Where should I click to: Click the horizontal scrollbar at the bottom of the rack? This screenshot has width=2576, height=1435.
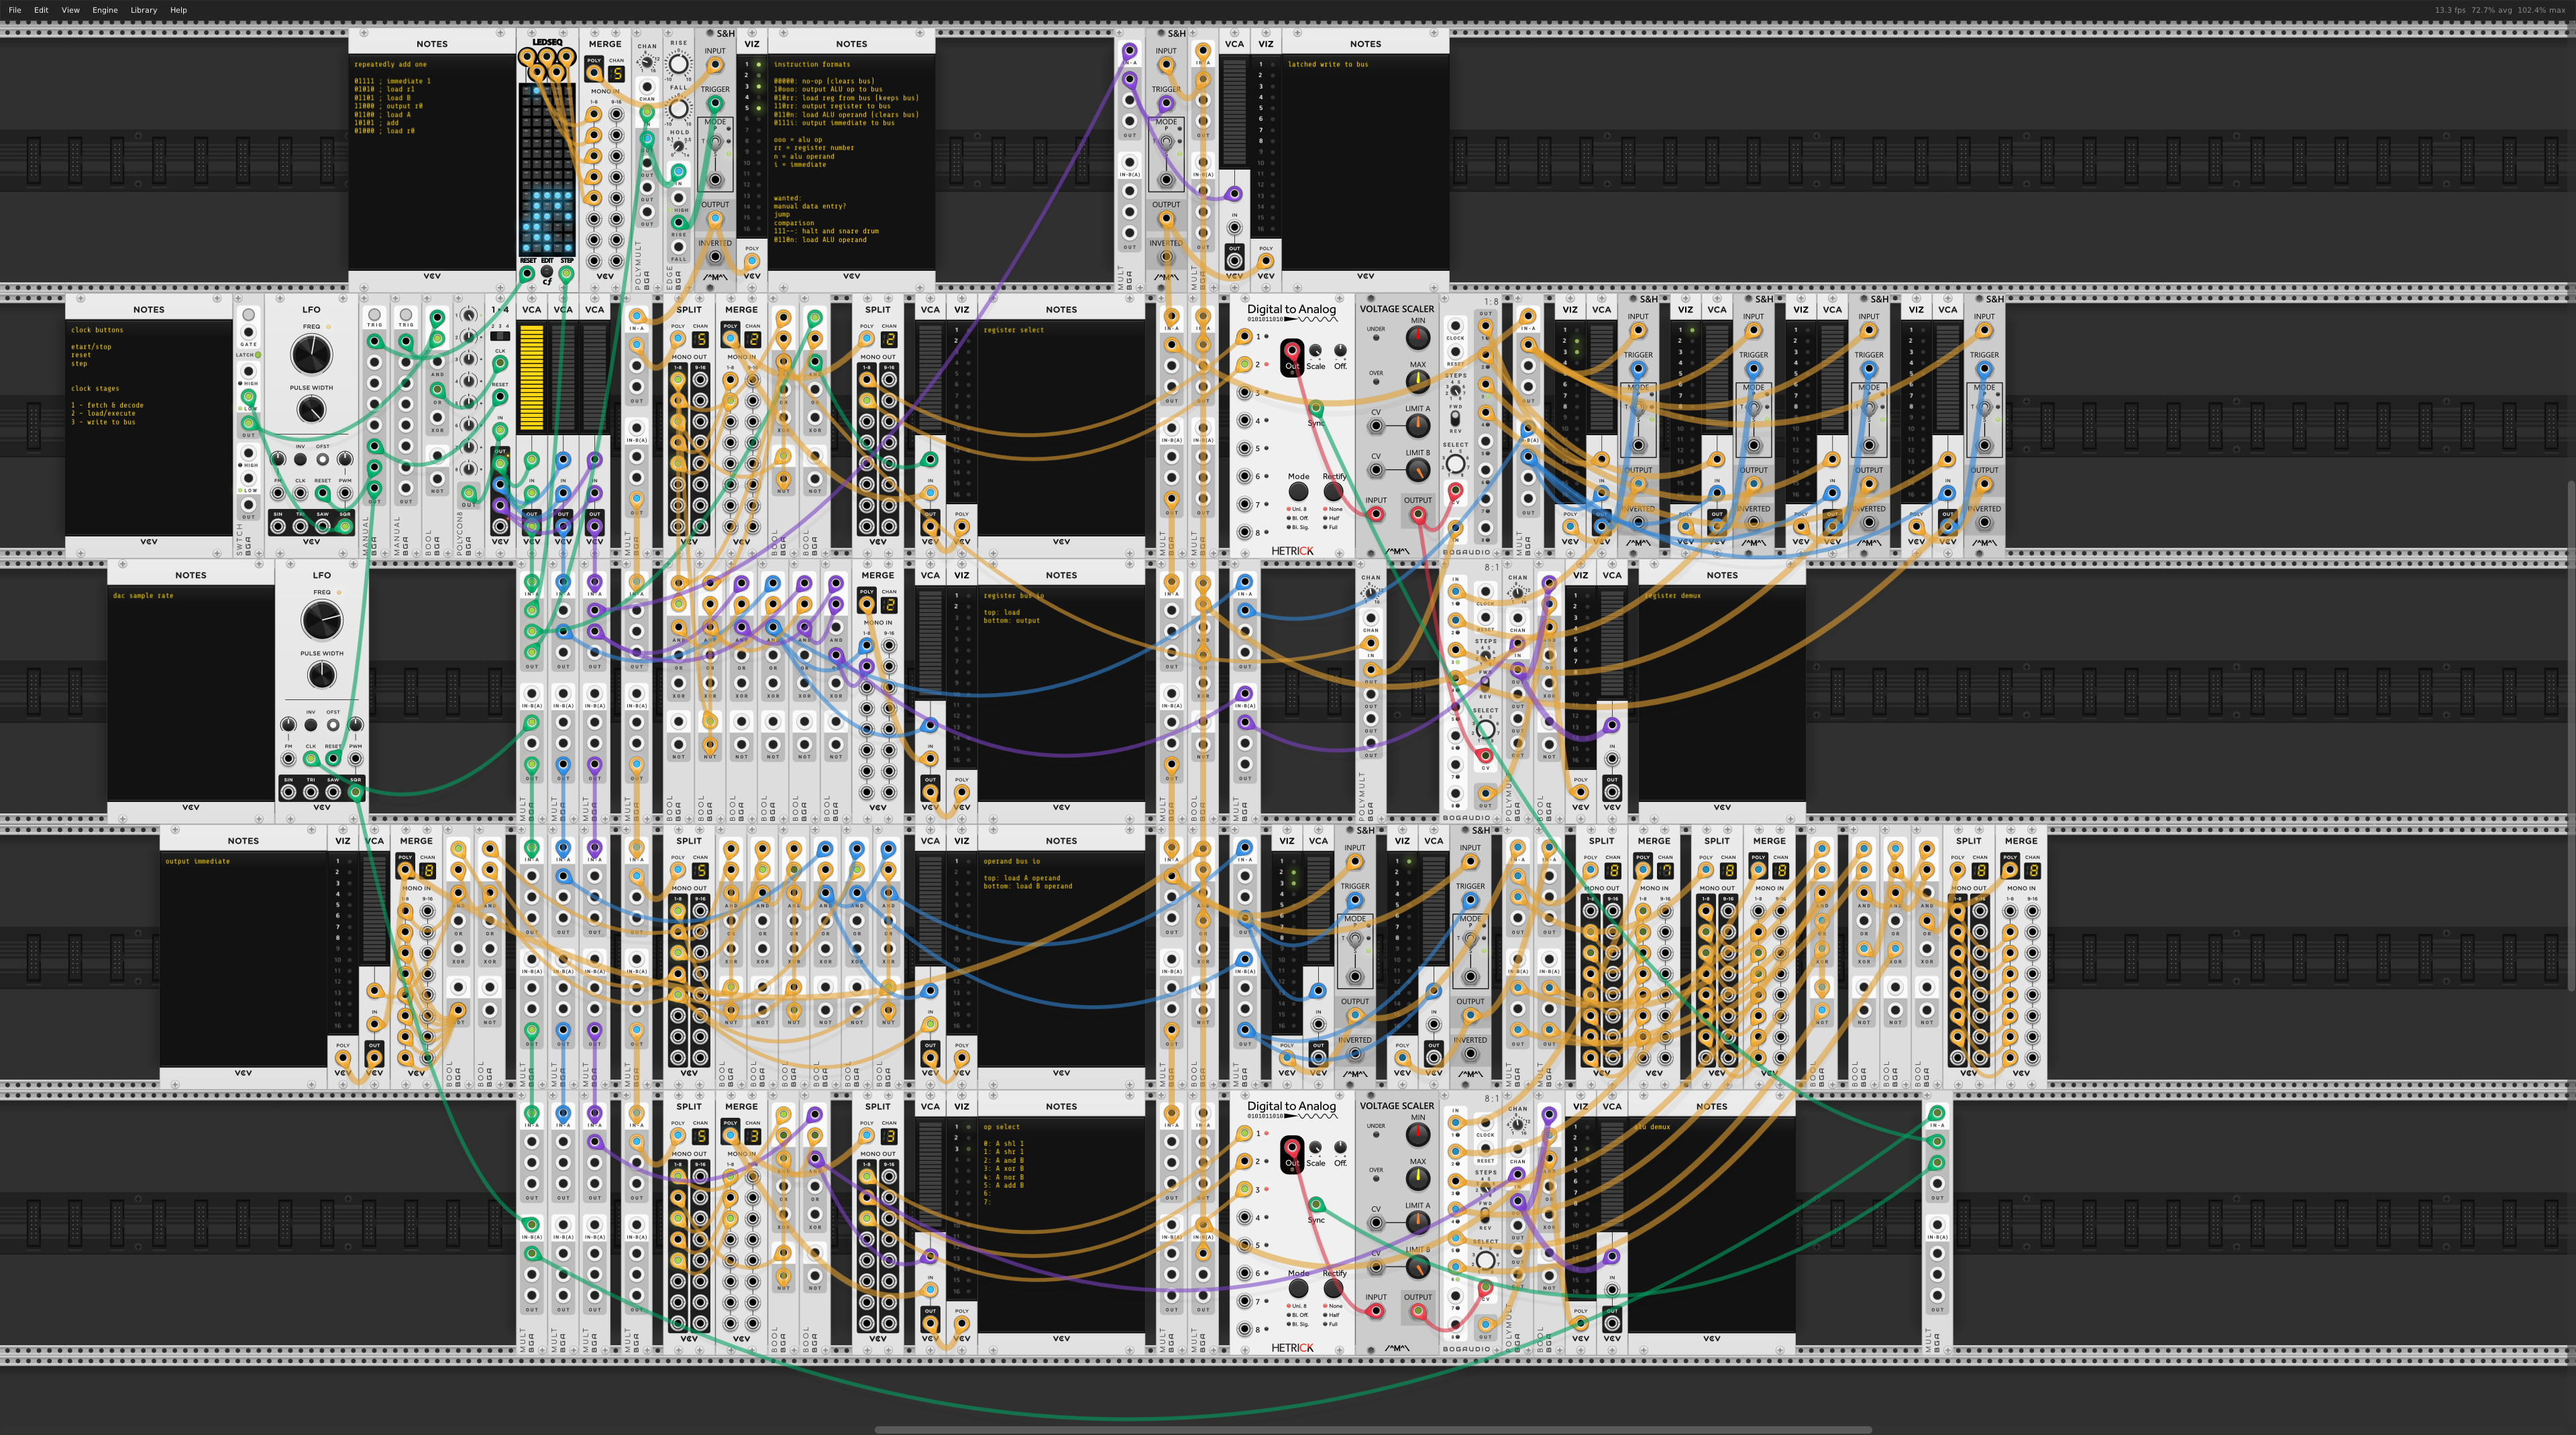(1372, 1430)
